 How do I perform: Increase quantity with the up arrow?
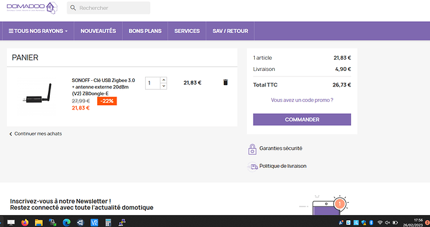coord(163,80)
